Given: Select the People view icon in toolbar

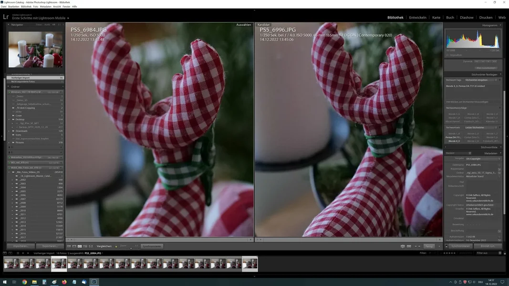Looking at the screenshot, I should coord(91,246).
